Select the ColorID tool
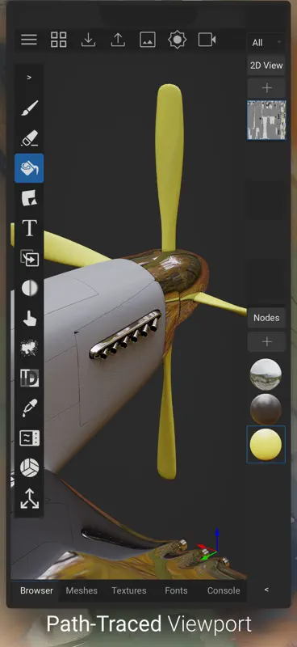Screen dimensions: 297x647 pyautogui.click(x=29, y=378)
